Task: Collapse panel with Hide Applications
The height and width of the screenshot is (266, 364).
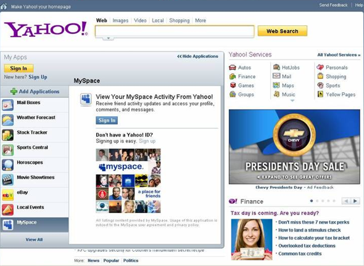Action: coord(197,56)
